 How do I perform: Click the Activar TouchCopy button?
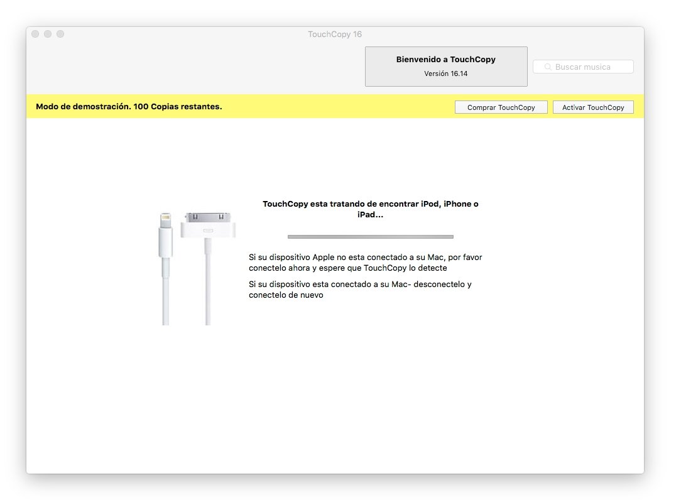[x=593, y=107]
